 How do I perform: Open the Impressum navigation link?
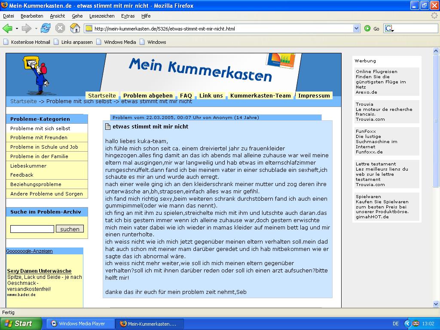[314, 95]
